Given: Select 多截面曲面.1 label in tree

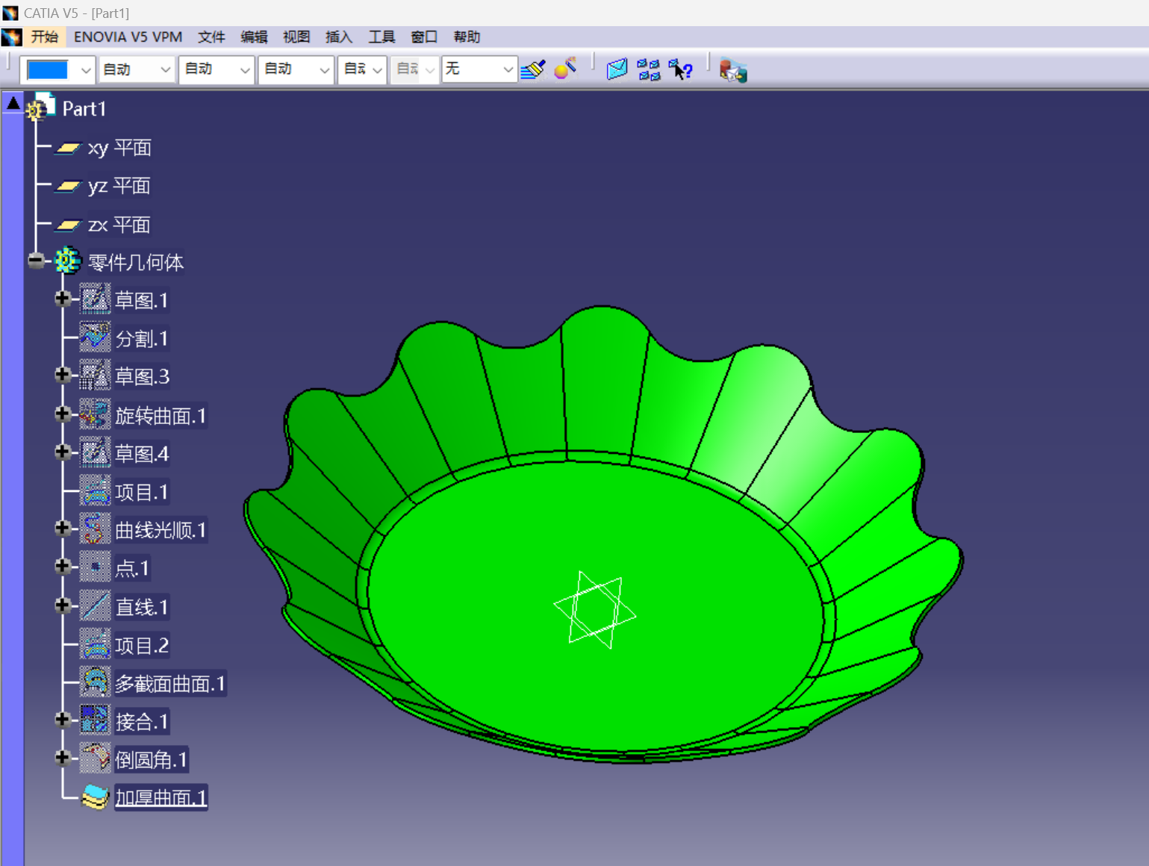Looking at the screenshot, I should click(170, 684).
